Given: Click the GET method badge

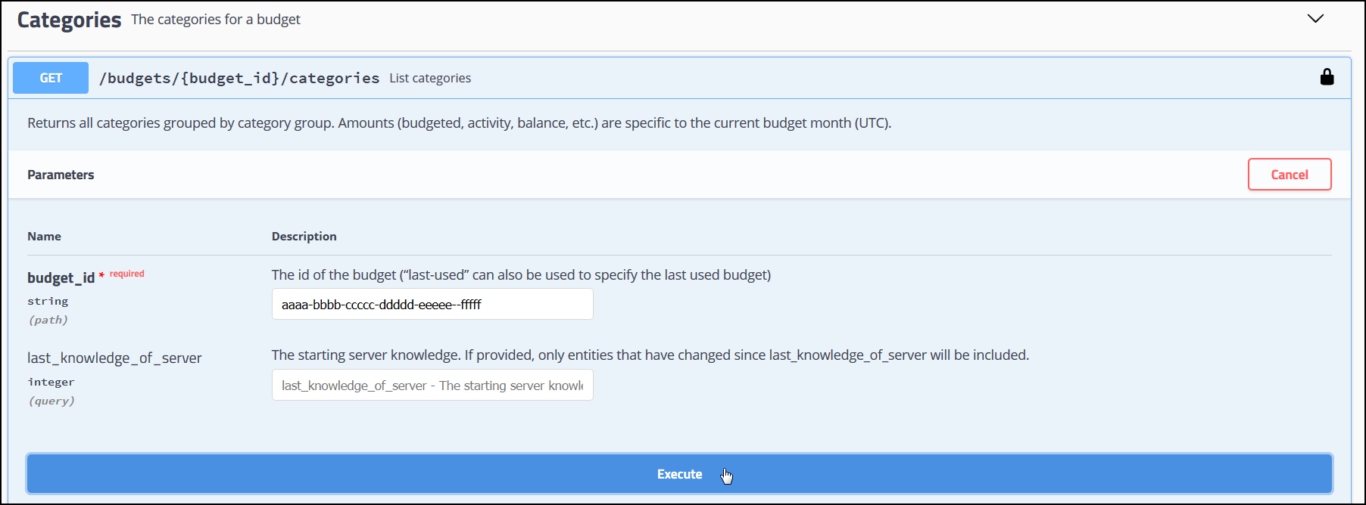Looking at the screenshot, I should click(51, 78).
